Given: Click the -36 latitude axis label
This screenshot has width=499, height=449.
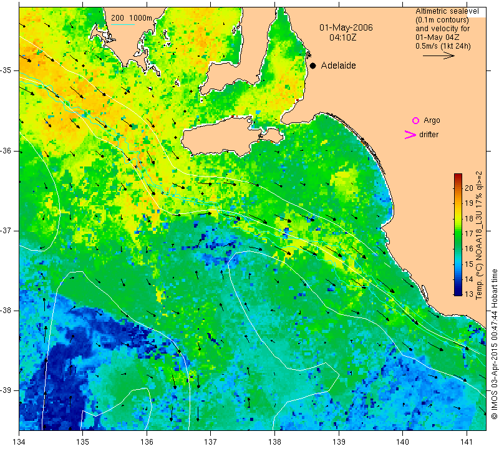Looking at the screenshot, I should pos(6,150).
